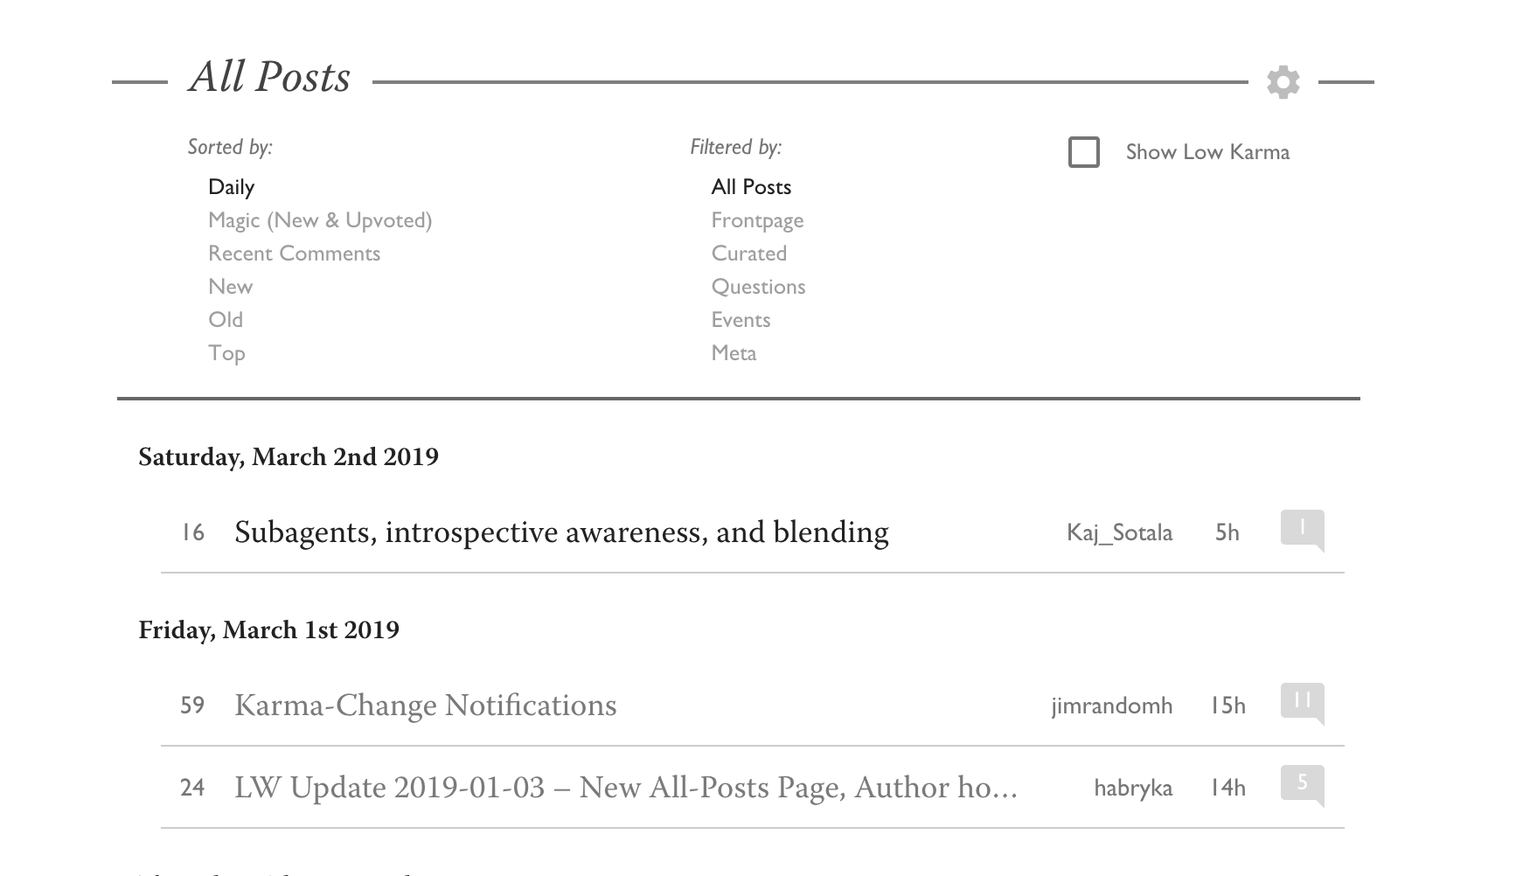
Task: Enable the Show Low Karma checkbox
Action: click(x=1084, y=152)
